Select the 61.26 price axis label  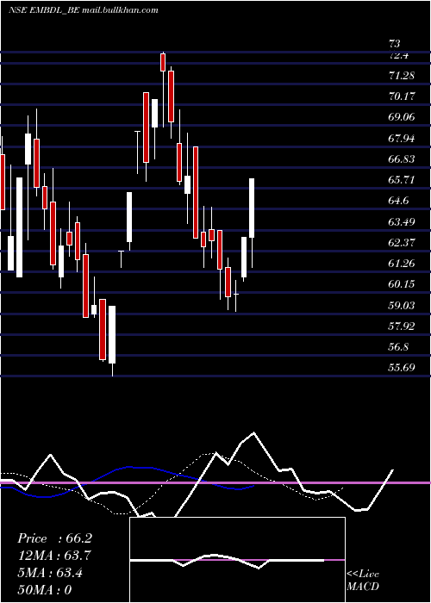click(x=402, y=263)
